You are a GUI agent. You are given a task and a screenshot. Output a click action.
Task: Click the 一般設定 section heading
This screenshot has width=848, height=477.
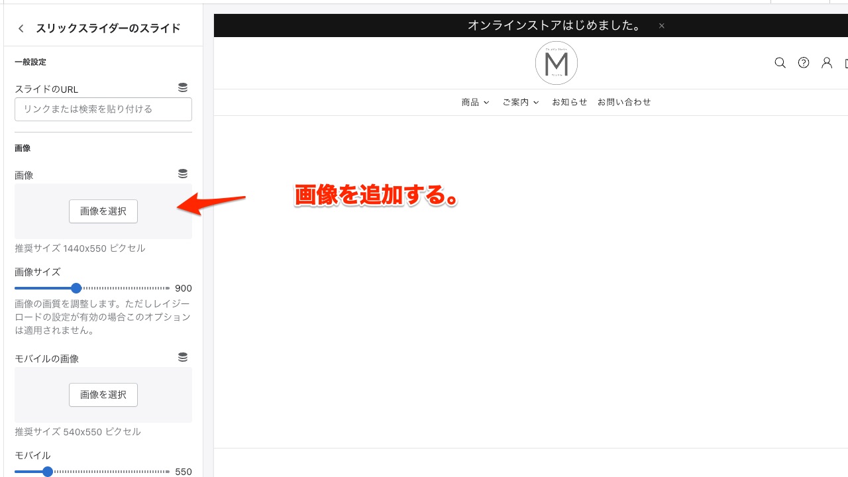click(x=30, y=62)
